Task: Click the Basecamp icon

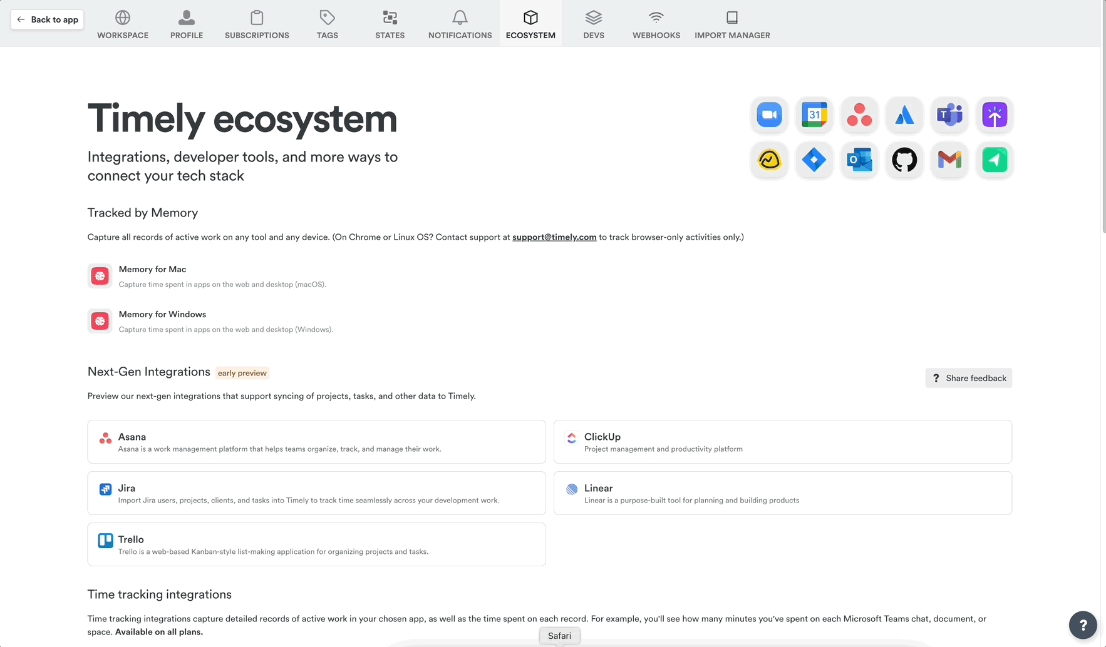Action: coord(769,160)
